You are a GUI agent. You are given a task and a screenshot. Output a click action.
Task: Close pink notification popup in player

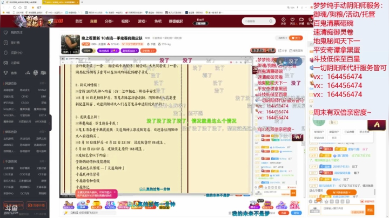point(115,192)
